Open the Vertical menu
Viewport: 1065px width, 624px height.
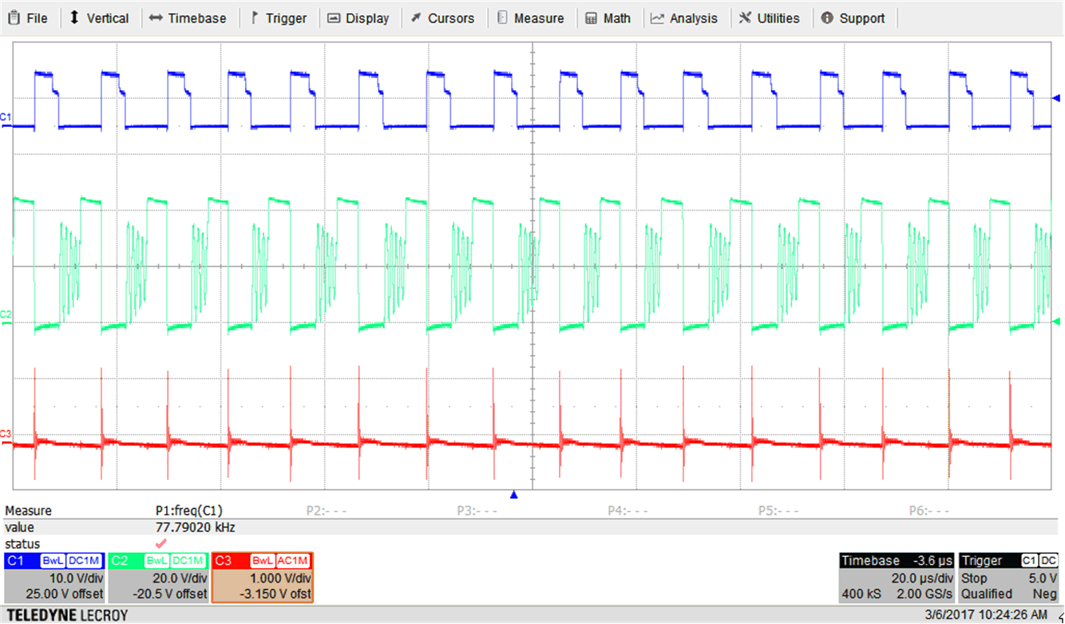pos(100,18)
